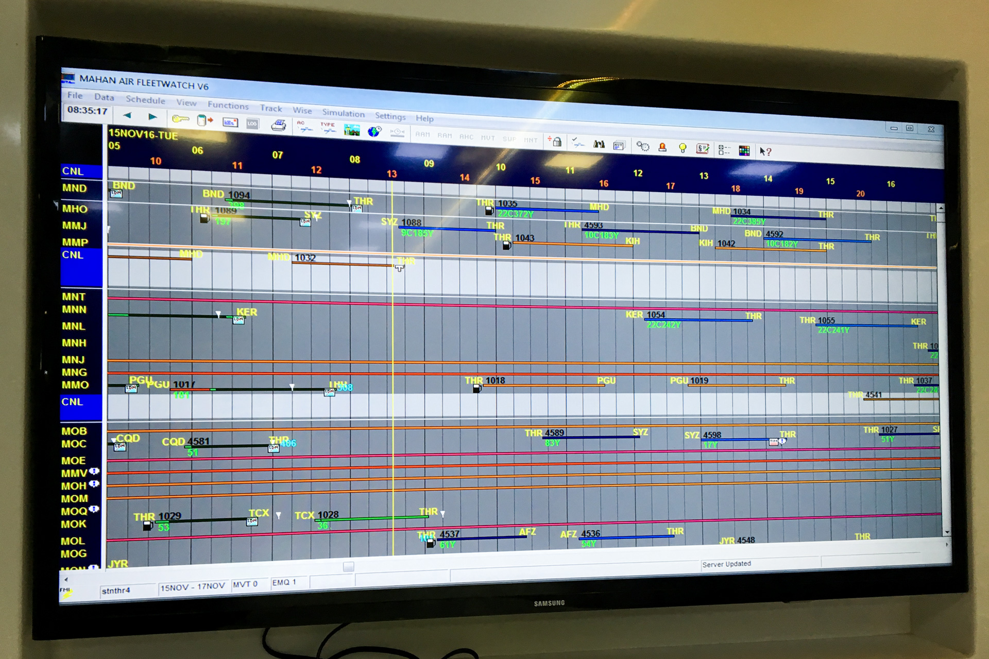The height and width of the screenshot is (659, 989).
Task: Click the context help cursor icon
Action: pyautogui.click(x=765, y=151)
